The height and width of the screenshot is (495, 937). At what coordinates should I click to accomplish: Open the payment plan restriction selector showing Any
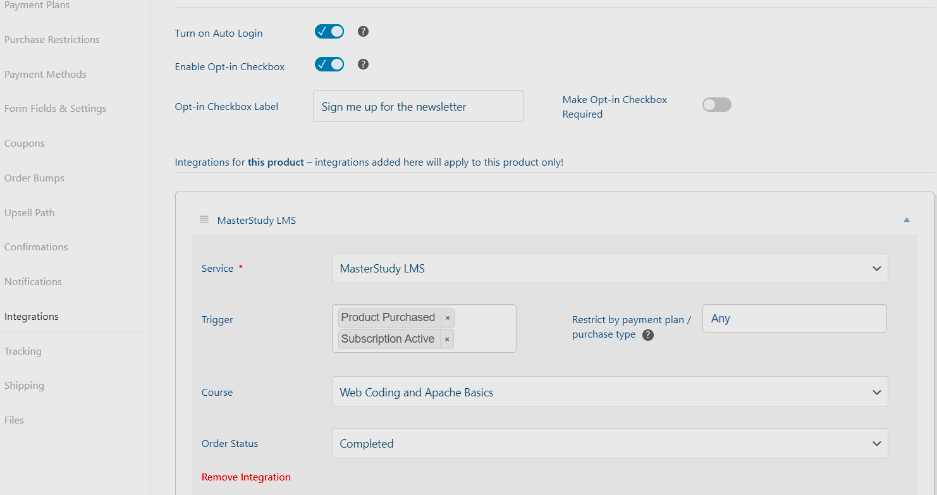[794, 318]
